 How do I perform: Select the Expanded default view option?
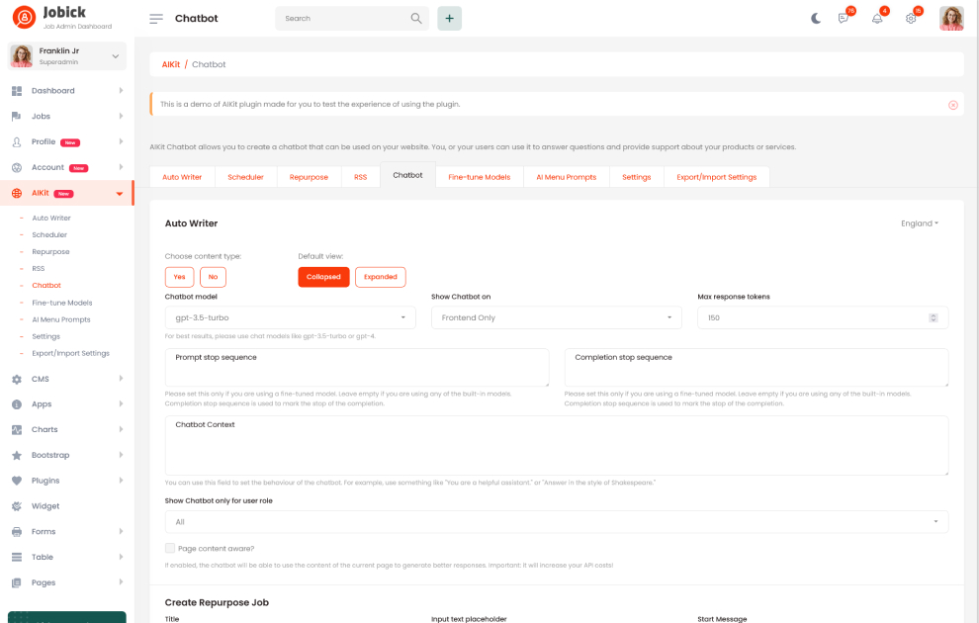(380, 277)
